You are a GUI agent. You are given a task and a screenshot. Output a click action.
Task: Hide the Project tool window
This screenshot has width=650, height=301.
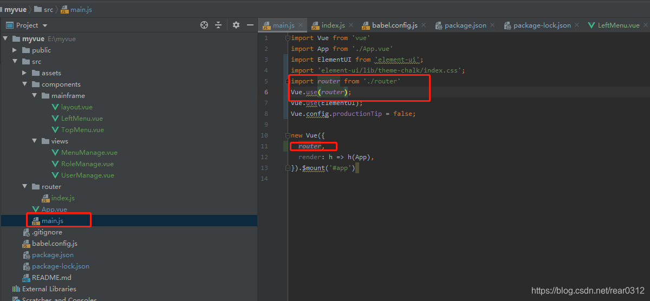pos(250,25)
